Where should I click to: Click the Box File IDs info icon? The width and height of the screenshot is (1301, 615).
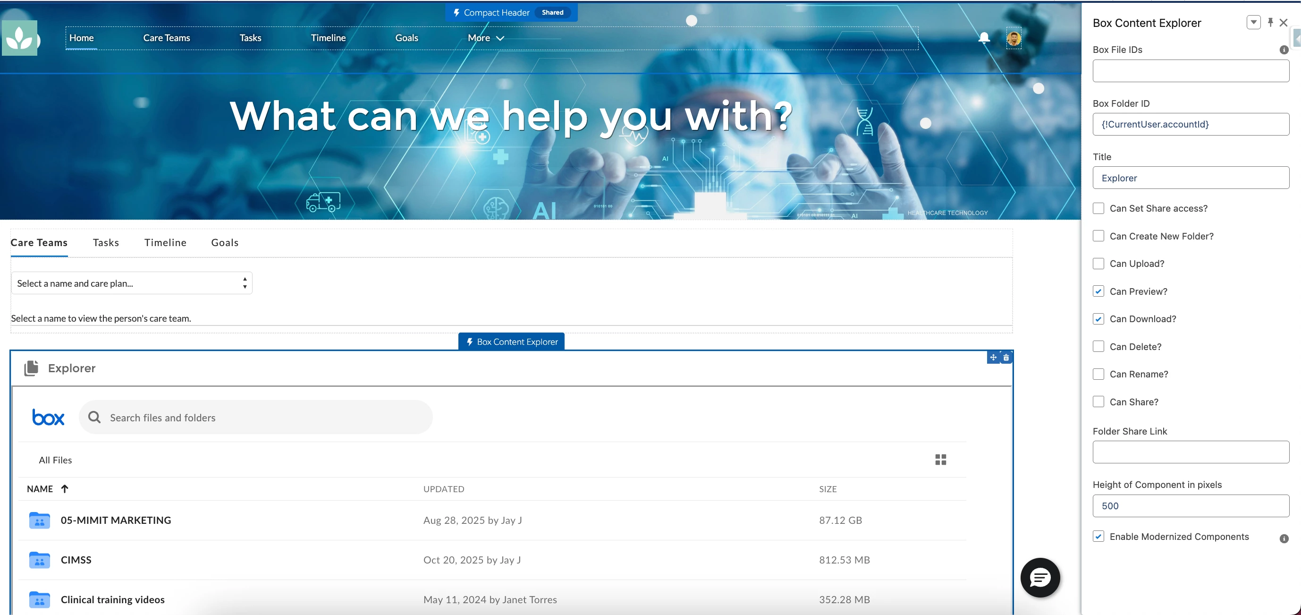pos(1284,50)
